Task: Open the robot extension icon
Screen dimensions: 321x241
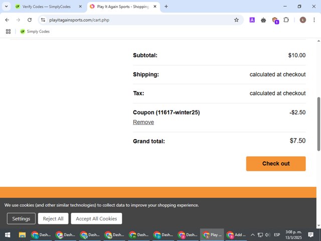Action: click(x=263, y=20)
